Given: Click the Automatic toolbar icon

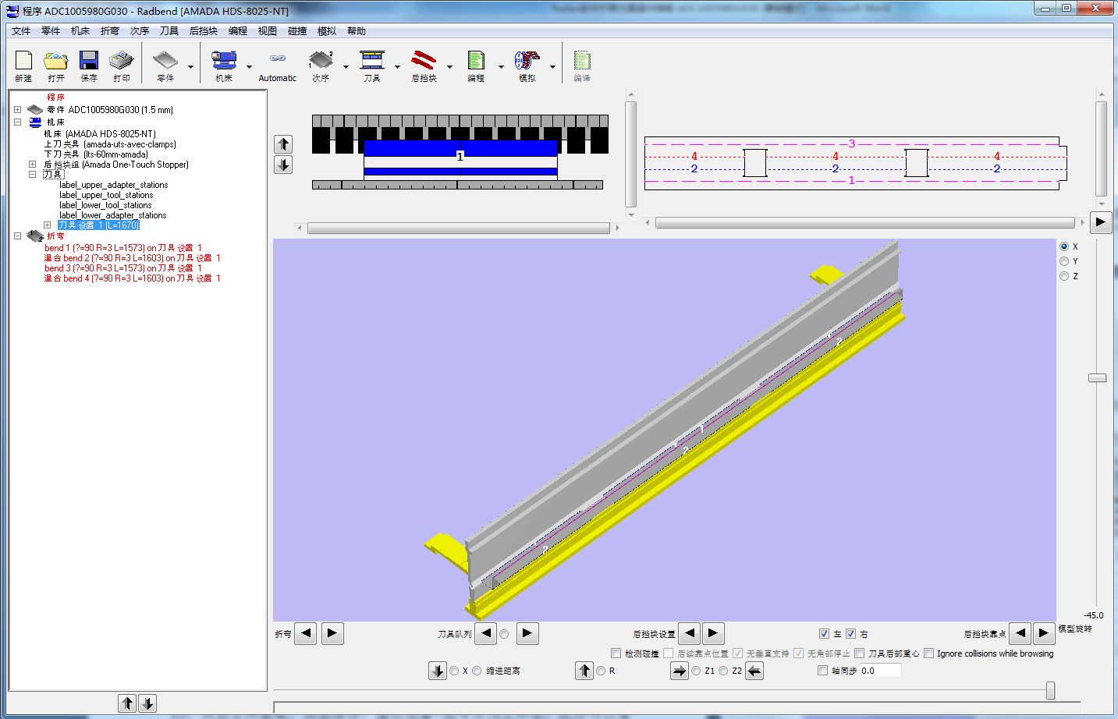Looking at the screenshot, I should [x=278, y=58].
